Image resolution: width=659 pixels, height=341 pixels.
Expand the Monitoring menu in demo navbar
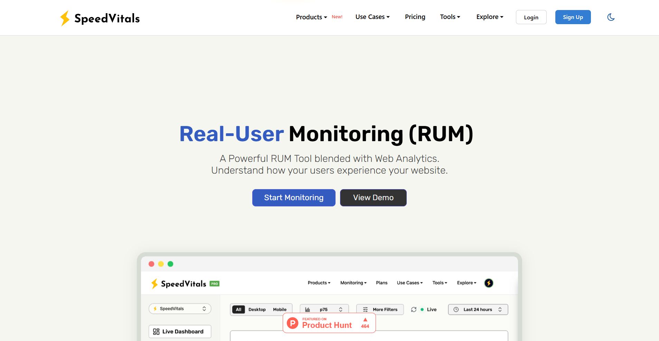(354, 283)
